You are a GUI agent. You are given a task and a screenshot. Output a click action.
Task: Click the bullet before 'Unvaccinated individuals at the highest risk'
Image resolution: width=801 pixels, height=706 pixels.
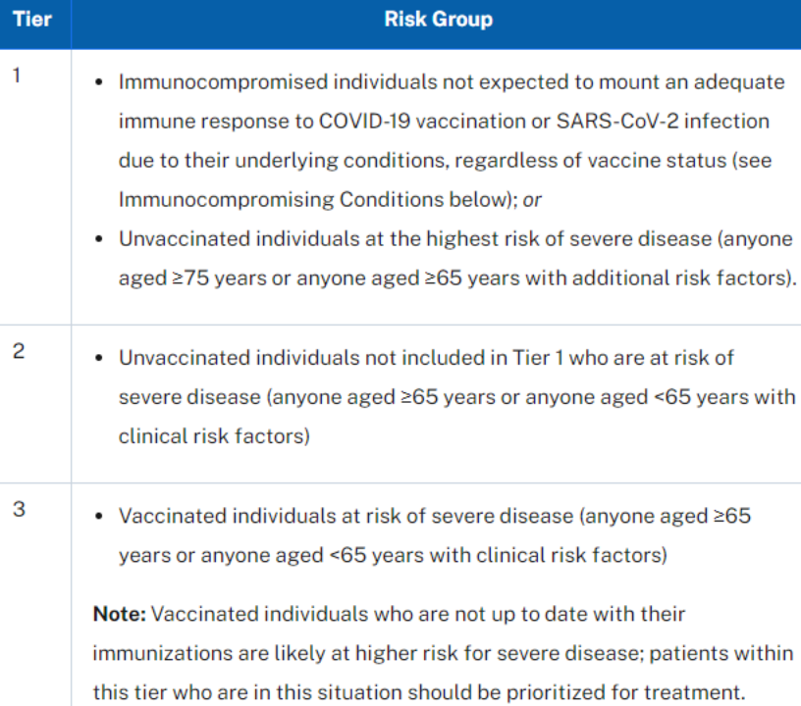99,239
